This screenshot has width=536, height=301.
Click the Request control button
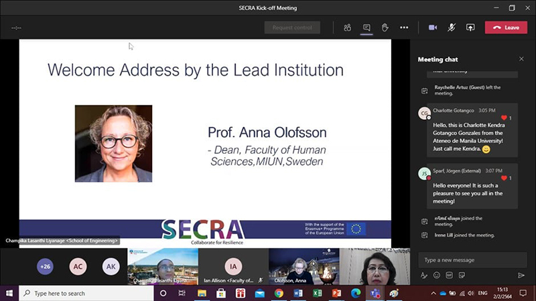point(292,27)
